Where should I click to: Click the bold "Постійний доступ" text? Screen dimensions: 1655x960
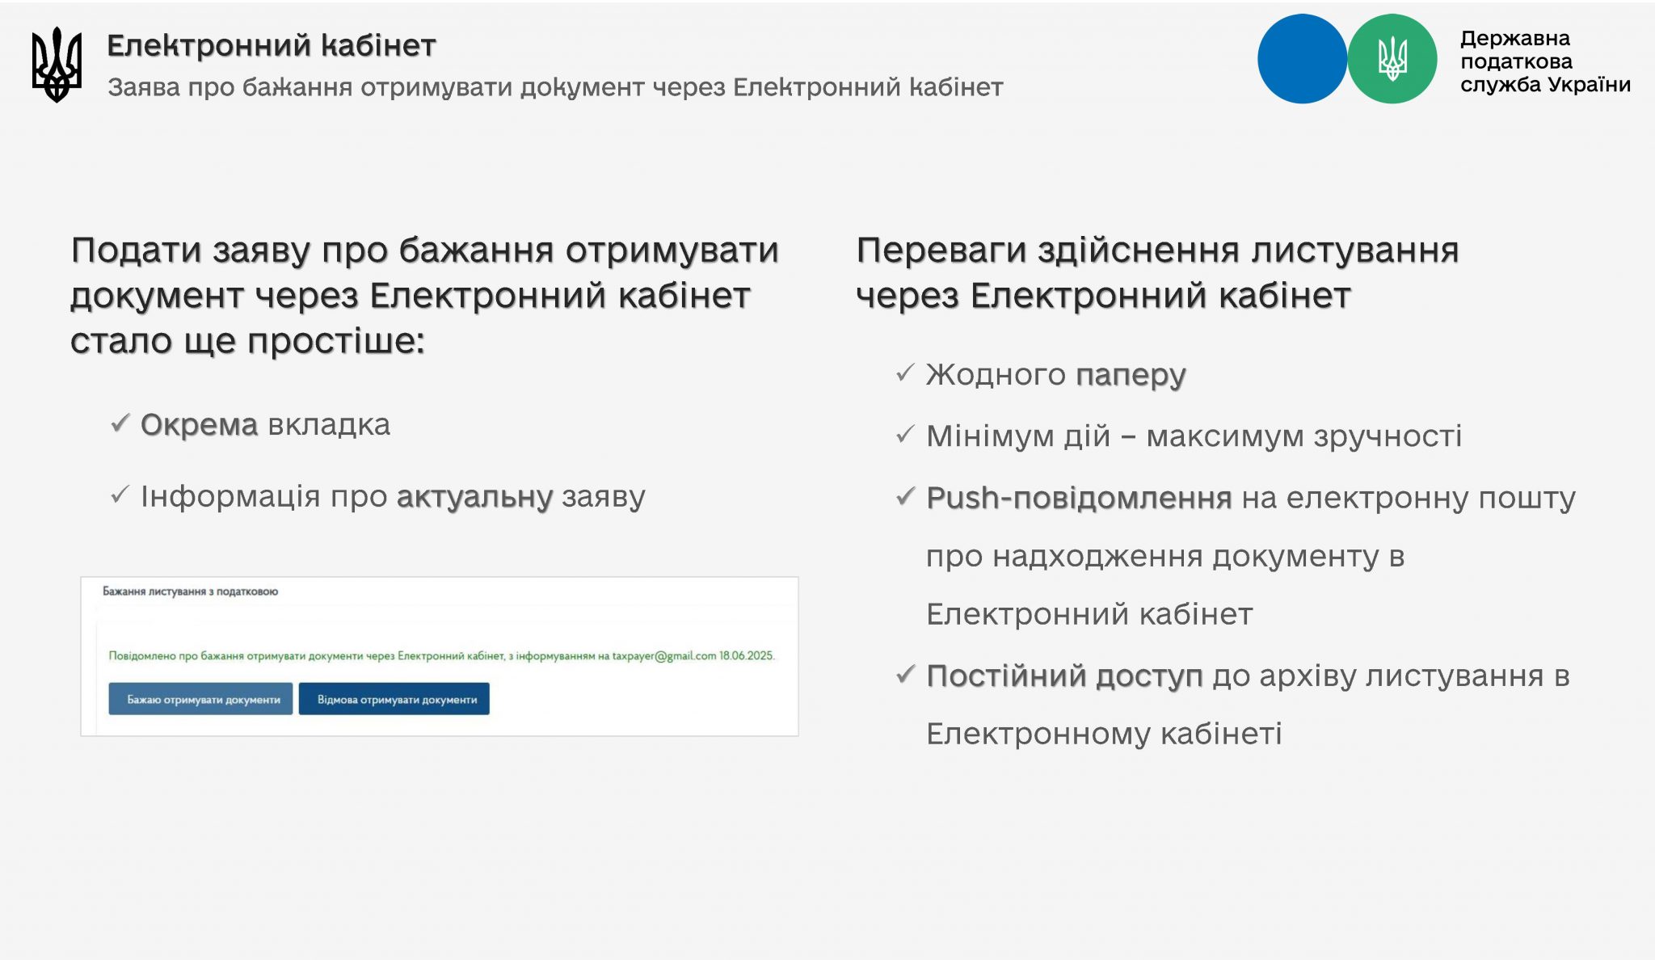(x=1064, y=676)
